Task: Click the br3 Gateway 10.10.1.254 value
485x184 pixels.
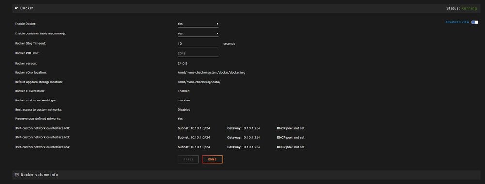Action: pyautogui.click(x=251, y=137)
